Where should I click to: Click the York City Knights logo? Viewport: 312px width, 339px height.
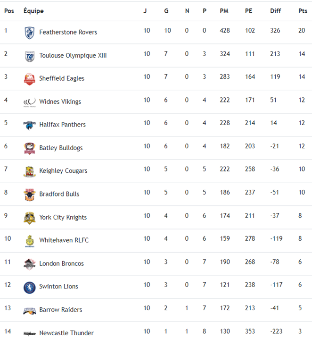29,217
